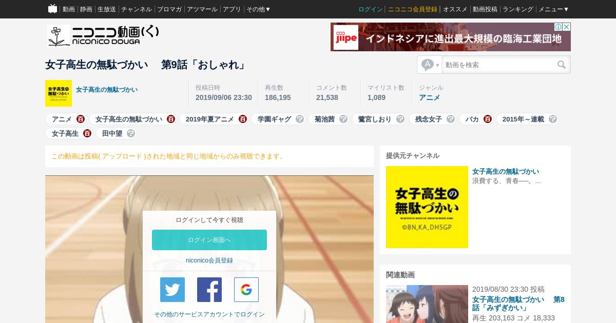The image size is (616, 323).
Task: Click the アニメ genre link
Action: (x=430, y=97)
